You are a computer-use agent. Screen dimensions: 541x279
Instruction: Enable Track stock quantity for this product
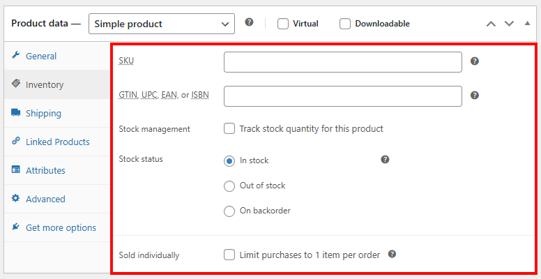pyautogui.click(x=229, y=128)
